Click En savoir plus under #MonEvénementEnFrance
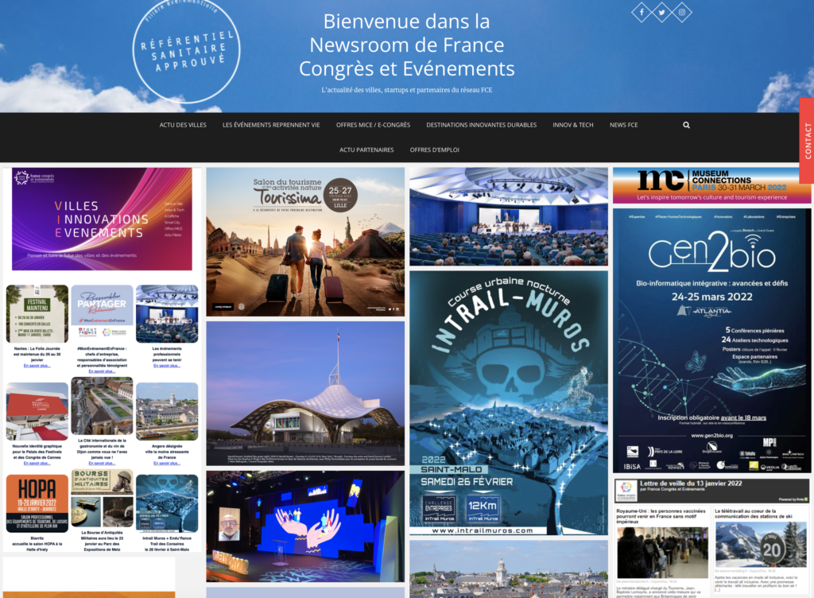Image resolution: width=814 pixels, height=598 pixels. point(103,371)
